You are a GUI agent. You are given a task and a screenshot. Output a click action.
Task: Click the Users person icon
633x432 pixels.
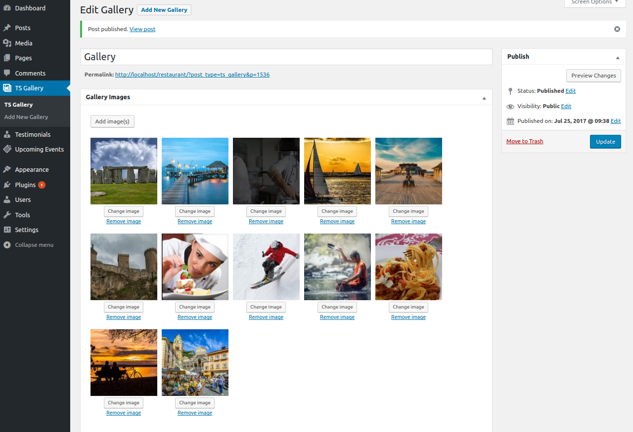[x=7, y=200]
